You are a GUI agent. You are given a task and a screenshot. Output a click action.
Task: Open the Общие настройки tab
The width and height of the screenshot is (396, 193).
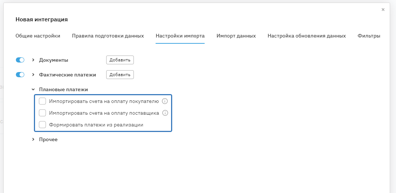click(38, 36)
